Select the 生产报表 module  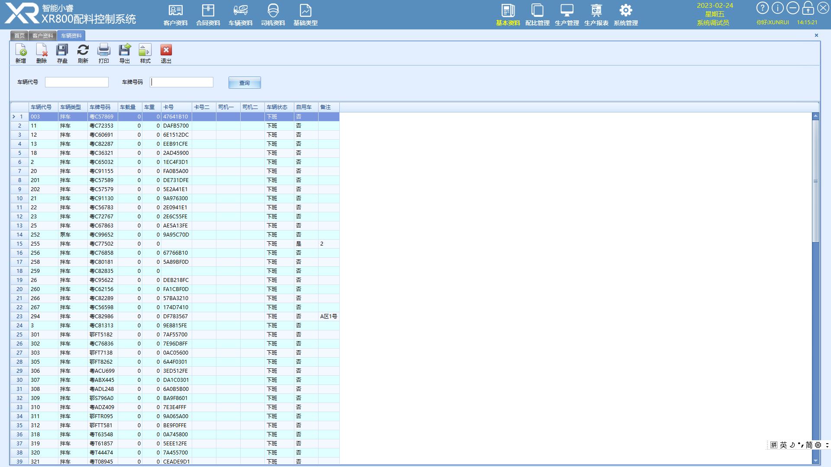click(x=596, y=15)
